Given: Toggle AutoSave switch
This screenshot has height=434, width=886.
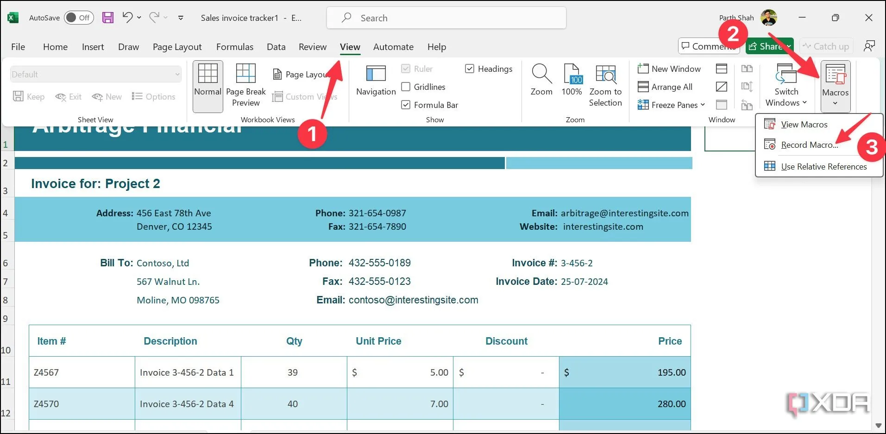Looking at the screenshot, I should pyautogui.click(x=78, y=18).
